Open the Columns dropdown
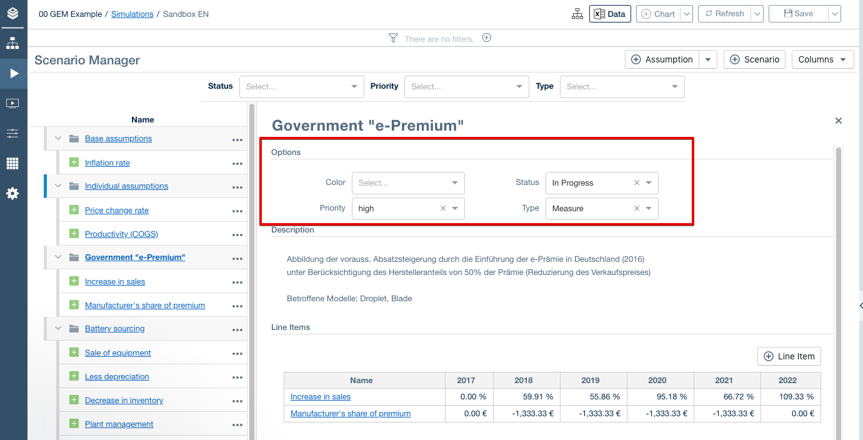Image resolution: width=863 pixels, height=440 pixels. (822, 59)
